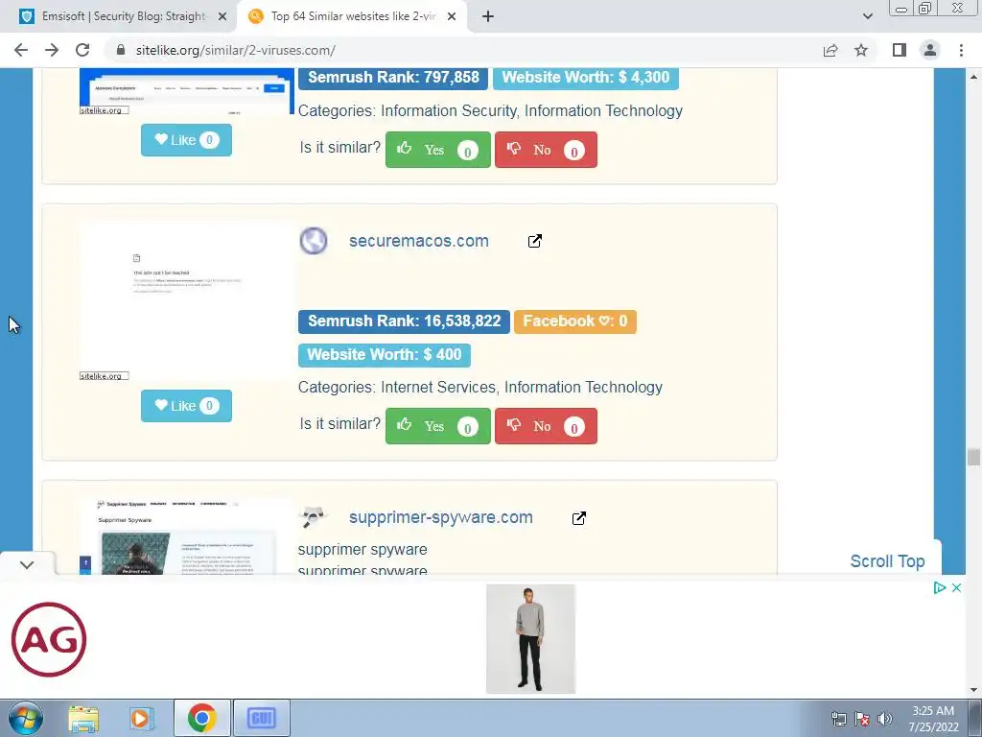Viewport: 982px width, 737px height.
Task: Click Semrush Rank 797,858 badge
Action: pos(393,78)
